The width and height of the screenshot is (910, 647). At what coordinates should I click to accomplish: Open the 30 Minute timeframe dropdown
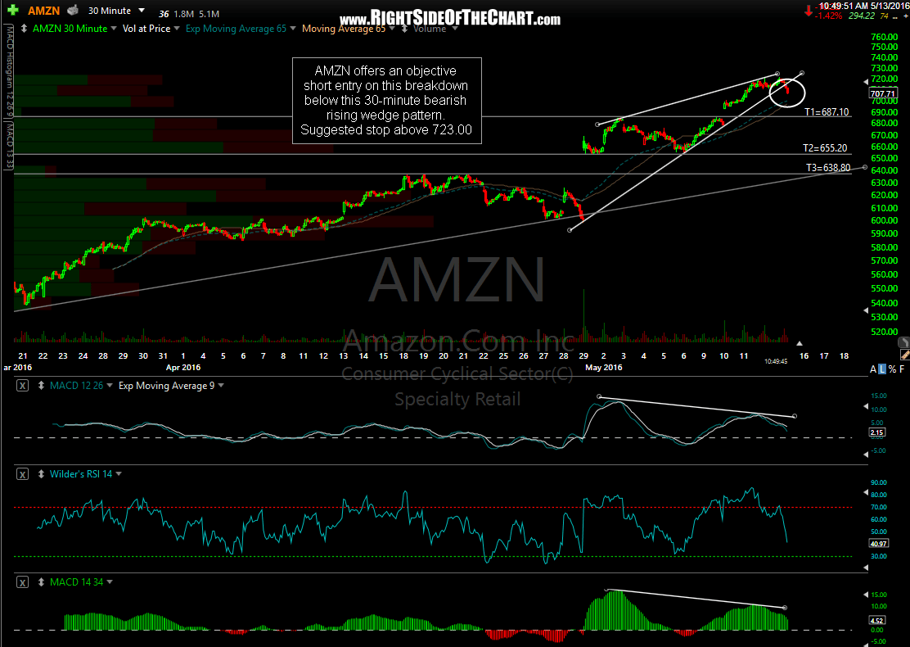142,11
